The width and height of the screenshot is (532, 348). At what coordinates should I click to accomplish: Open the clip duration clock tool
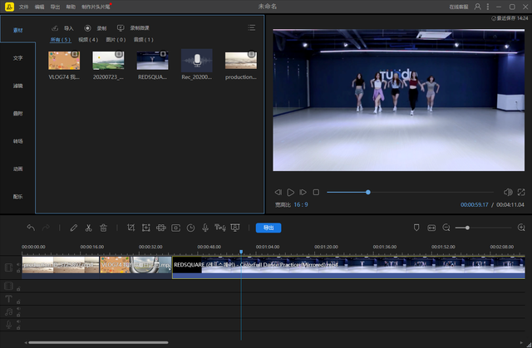pos(190,228)
